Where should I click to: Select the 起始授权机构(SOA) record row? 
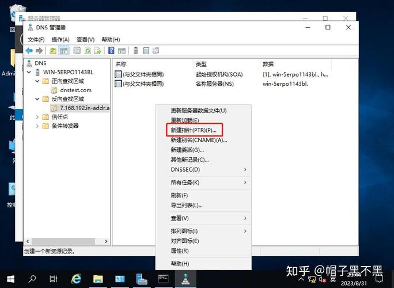pyautogui.click(x=221, y=74)
